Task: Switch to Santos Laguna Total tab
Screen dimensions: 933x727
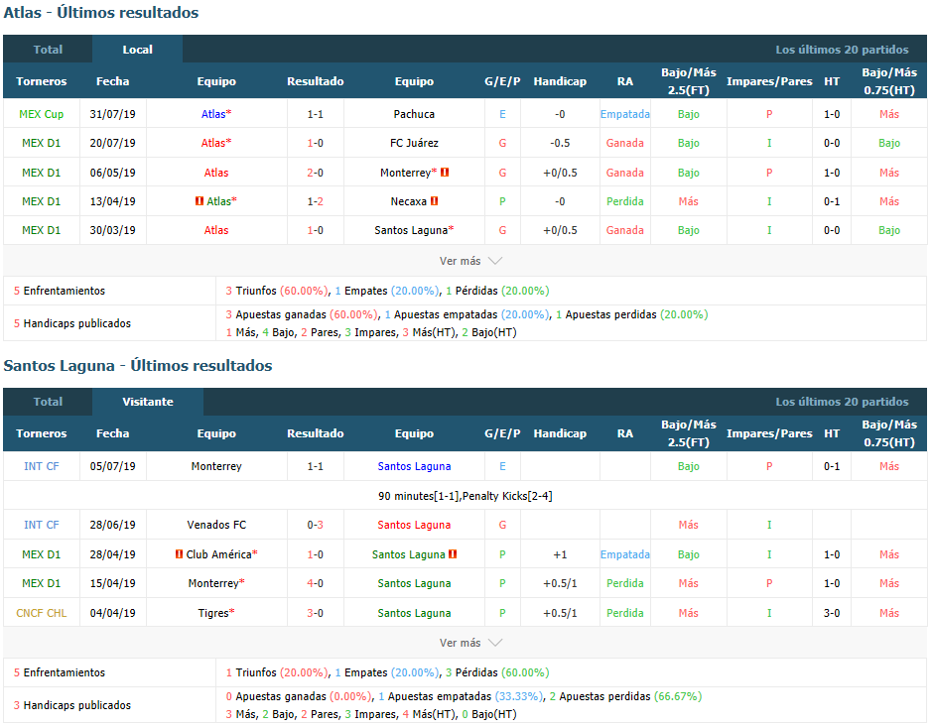Action: [x=48, y=402]
